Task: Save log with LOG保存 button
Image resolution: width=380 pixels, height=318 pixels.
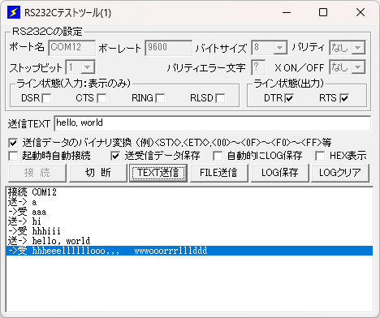Action: pos(280,173)
